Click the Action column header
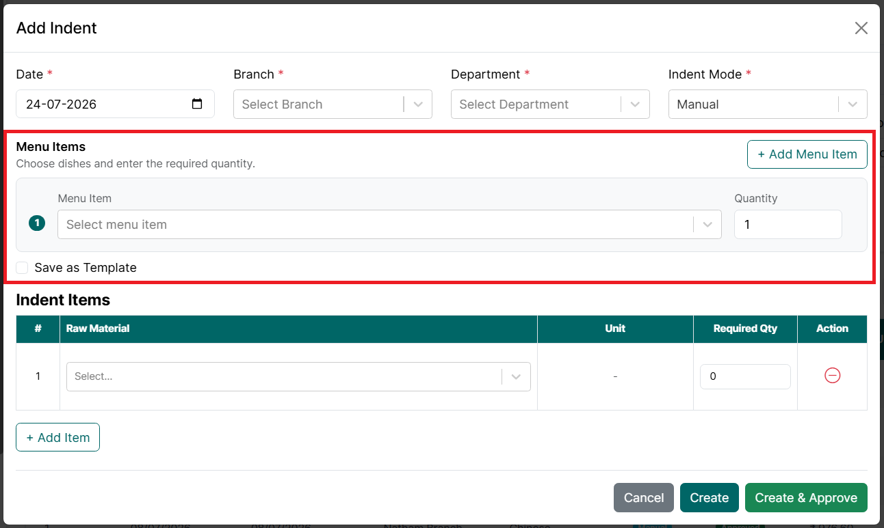The width and height of the screenshot is (884, 528). 832,329
